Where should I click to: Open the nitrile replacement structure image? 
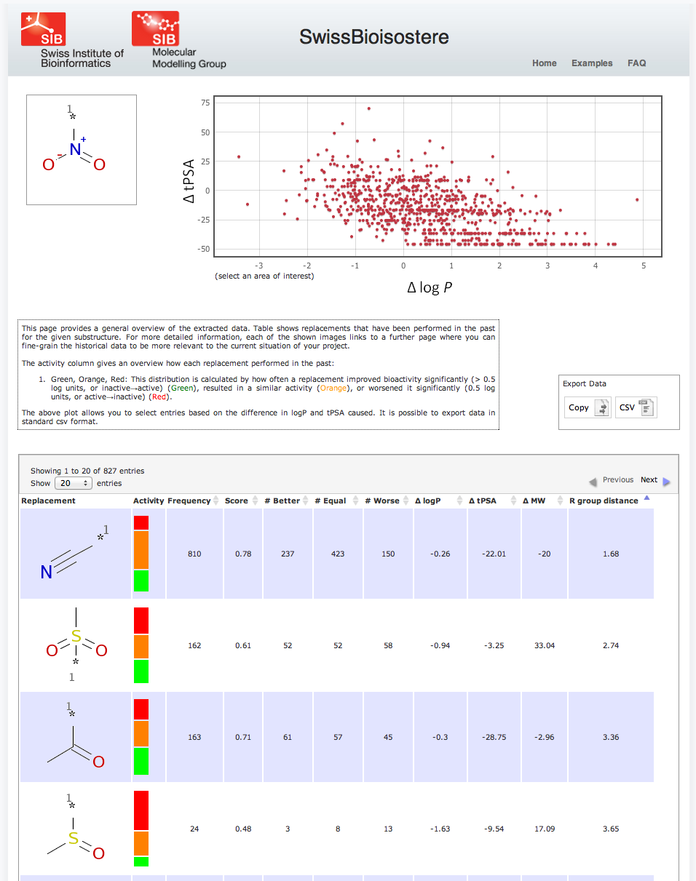[x=76, y=554]
